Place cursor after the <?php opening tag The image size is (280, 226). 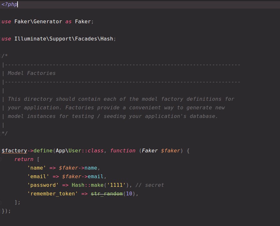coord(18,4)
